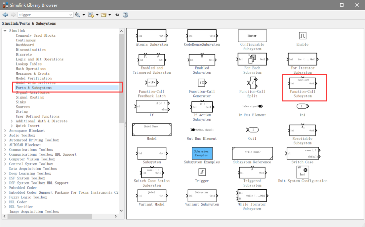Select the Ports & Subsystems tree item

(x=33, y=88)
